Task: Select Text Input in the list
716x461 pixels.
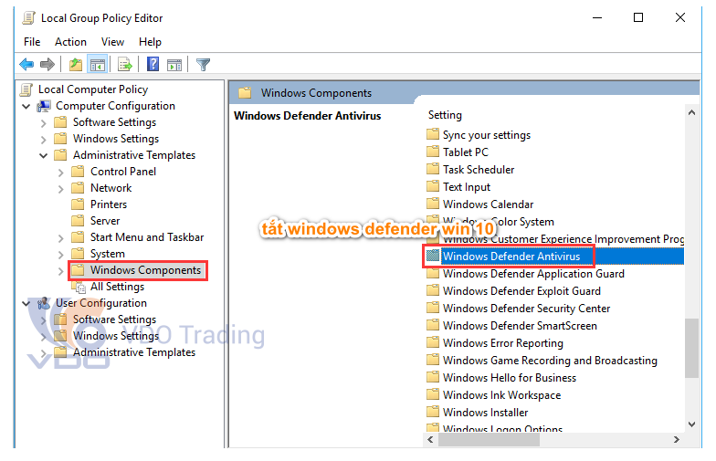Action: tap(466, 186)
